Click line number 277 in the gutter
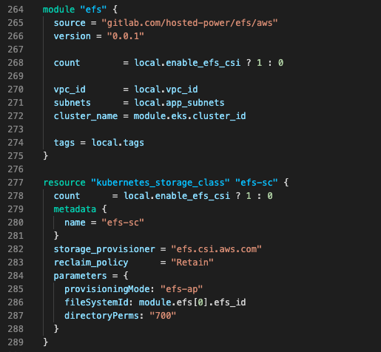381x352 pixels. pos(16,183)
